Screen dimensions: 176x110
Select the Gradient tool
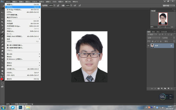[x=2, y=48]
